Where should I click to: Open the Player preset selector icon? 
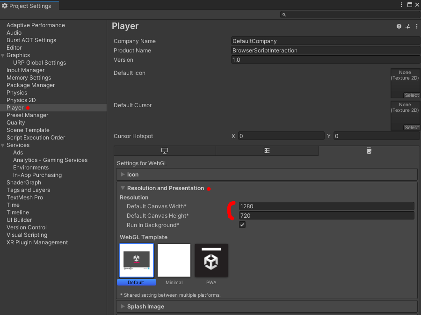point(408,26)
